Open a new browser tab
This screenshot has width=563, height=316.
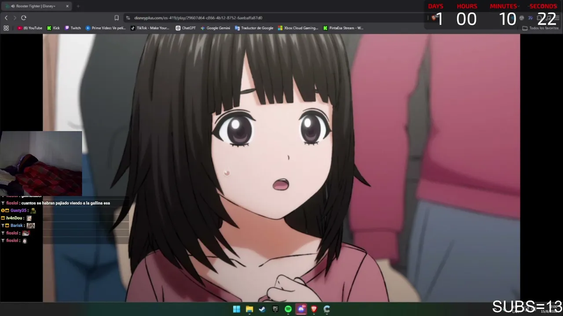click(x=78, y=6)
